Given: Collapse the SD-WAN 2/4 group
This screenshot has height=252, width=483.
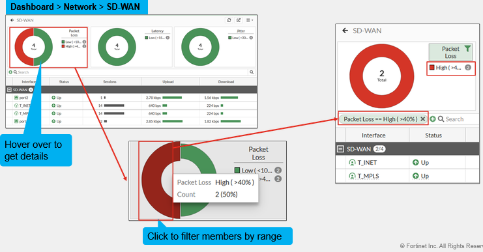Looking at the screenshot, I should 340,149.
